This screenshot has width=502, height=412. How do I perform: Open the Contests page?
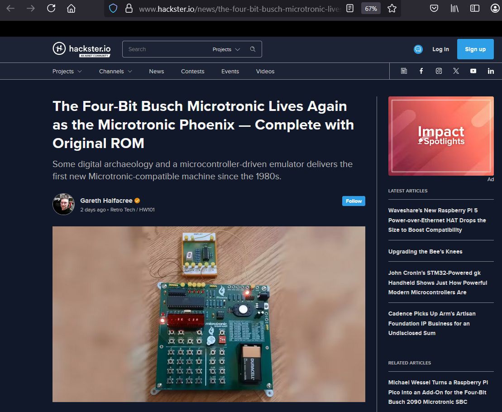pos(192,72)
